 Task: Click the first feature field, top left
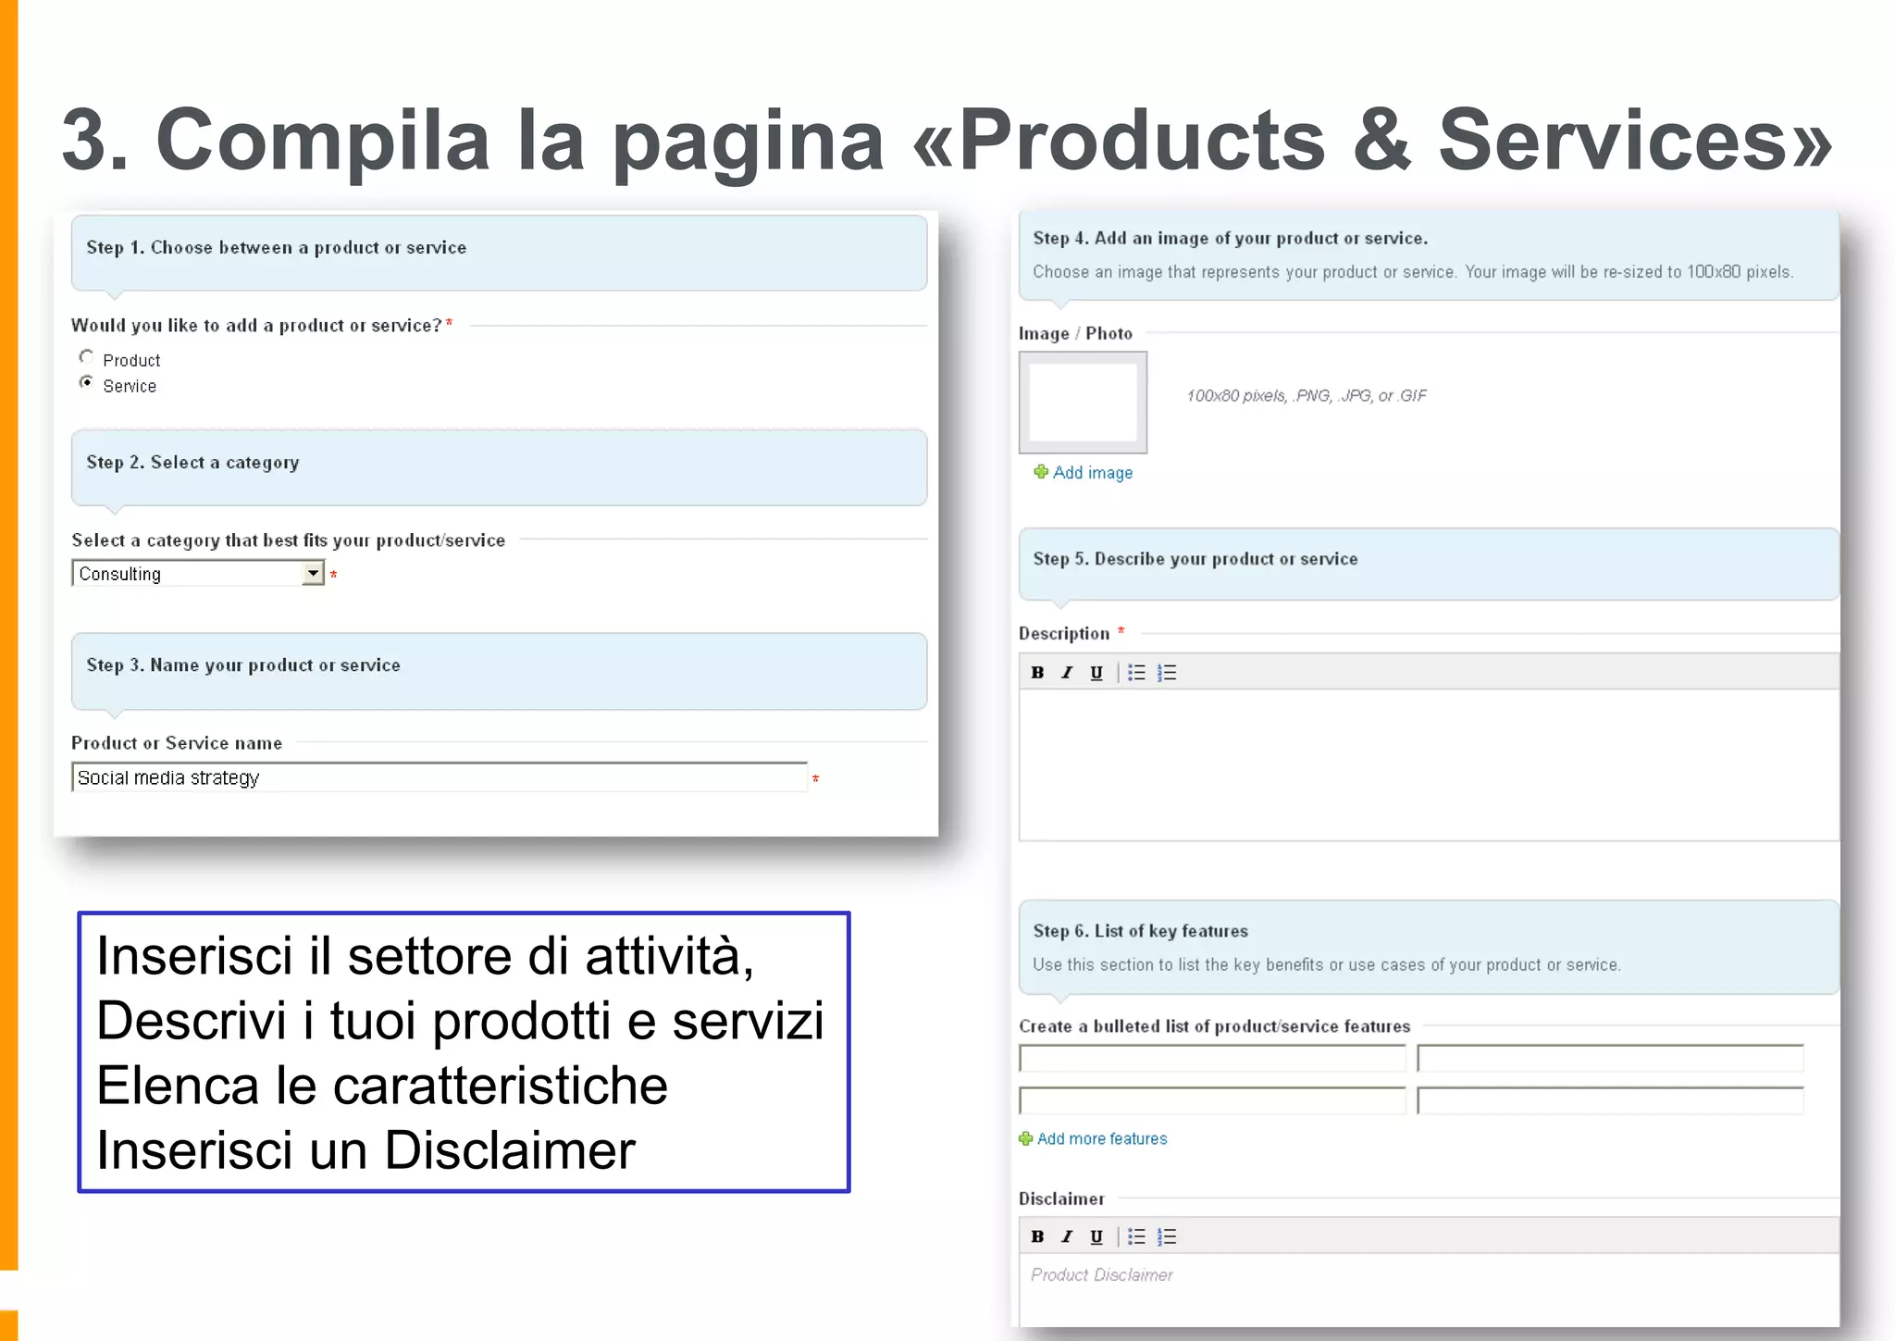pos(1212,1058)
